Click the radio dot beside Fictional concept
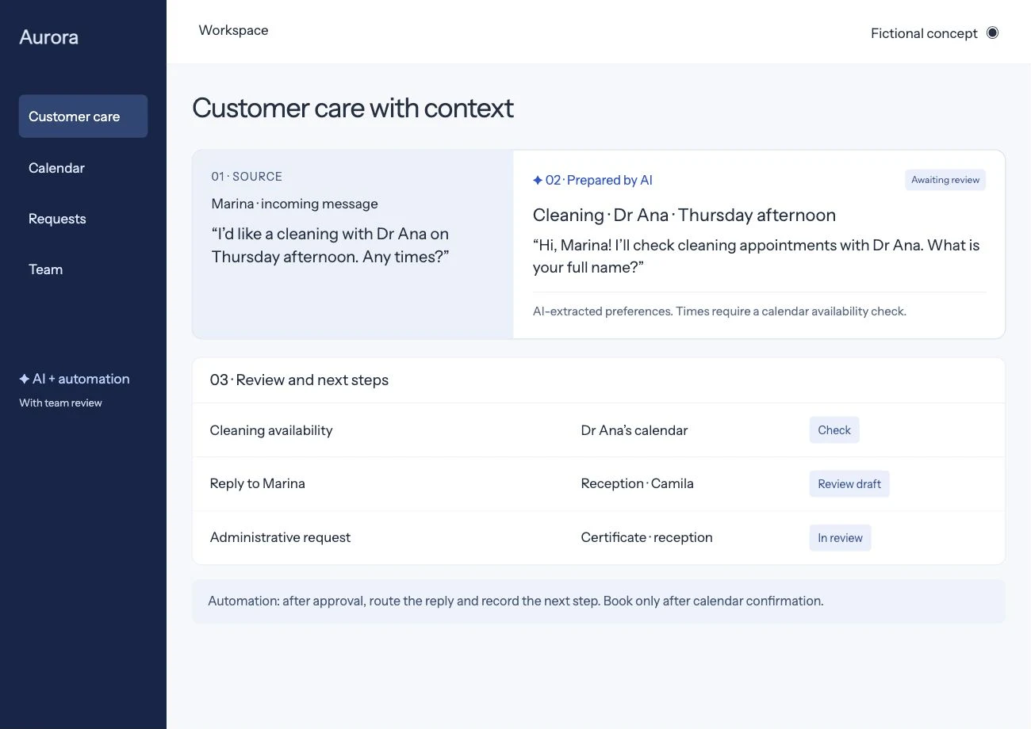 pos(992,32)
